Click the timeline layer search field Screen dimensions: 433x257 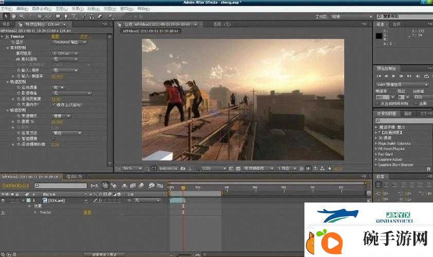tap(61, 186)
